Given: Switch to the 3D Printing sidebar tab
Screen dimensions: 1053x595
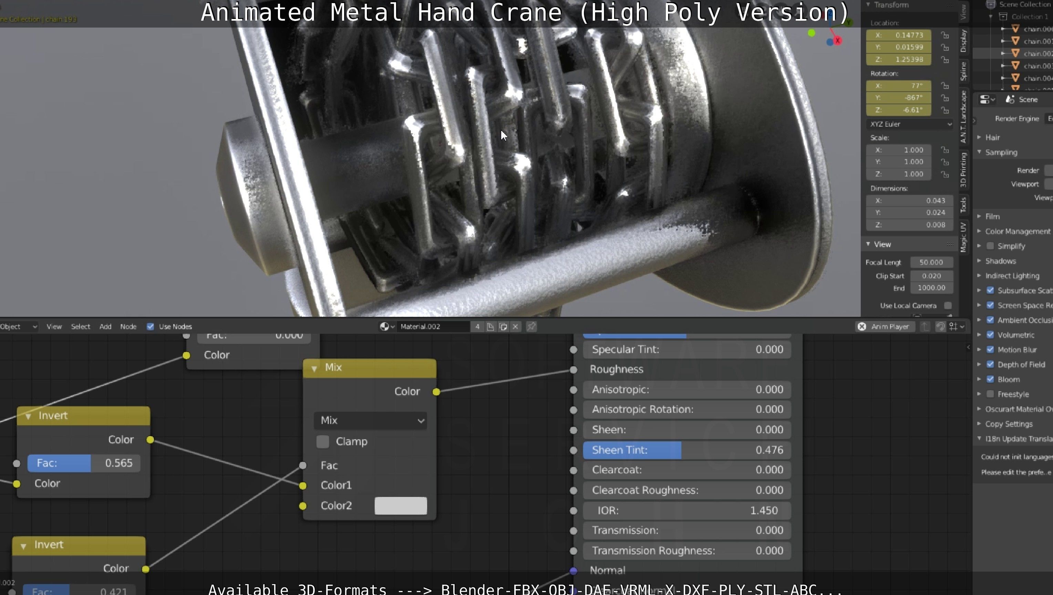Looking at the screenshot, I should tap(963, 170).
